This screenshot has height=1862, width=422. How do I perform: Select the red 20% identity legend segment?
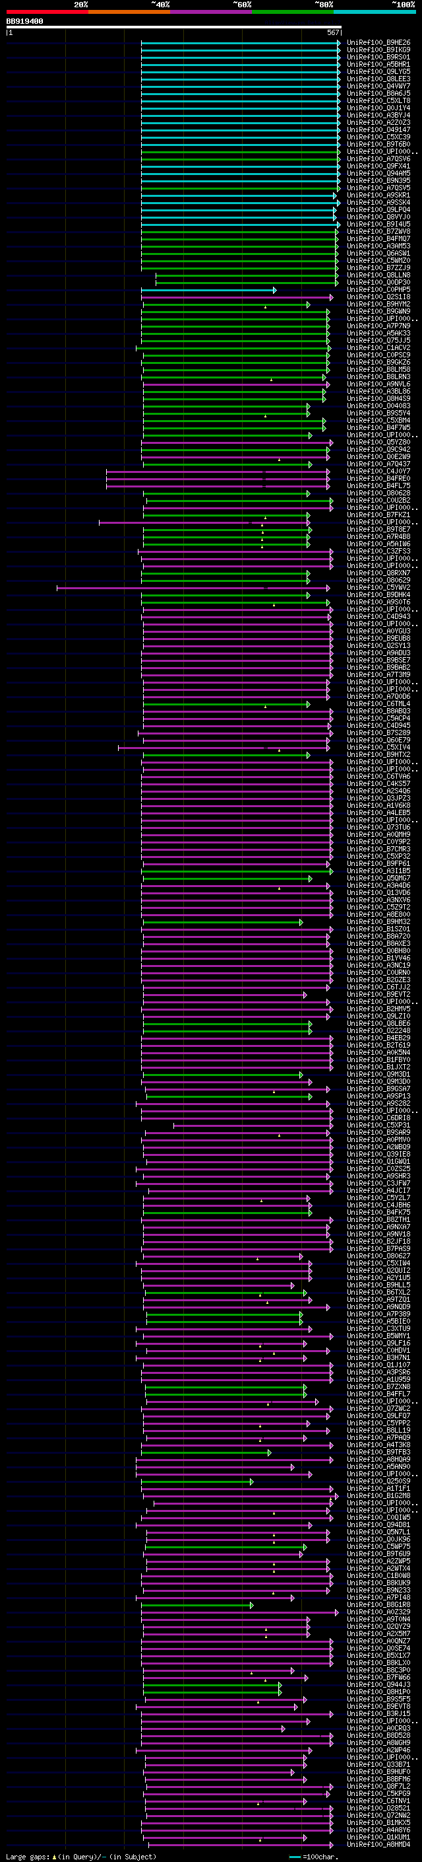47,13
